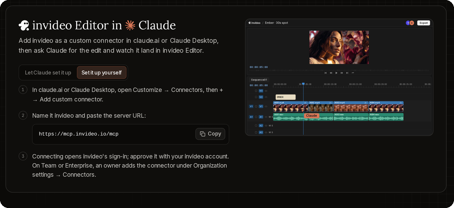
Task: Select the EMBER title clip on V2
Action: coord(286,97)
